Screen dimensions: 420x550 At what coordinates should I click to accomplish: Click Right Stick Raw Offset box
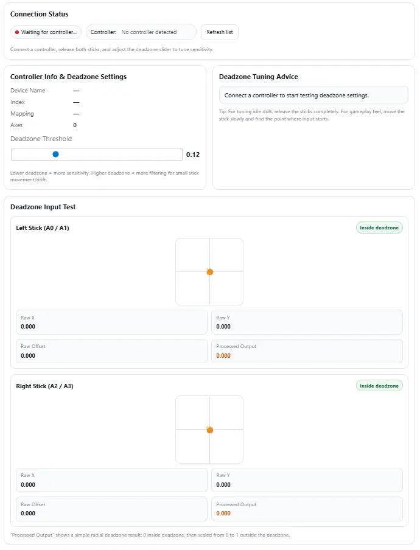(111, 509)
